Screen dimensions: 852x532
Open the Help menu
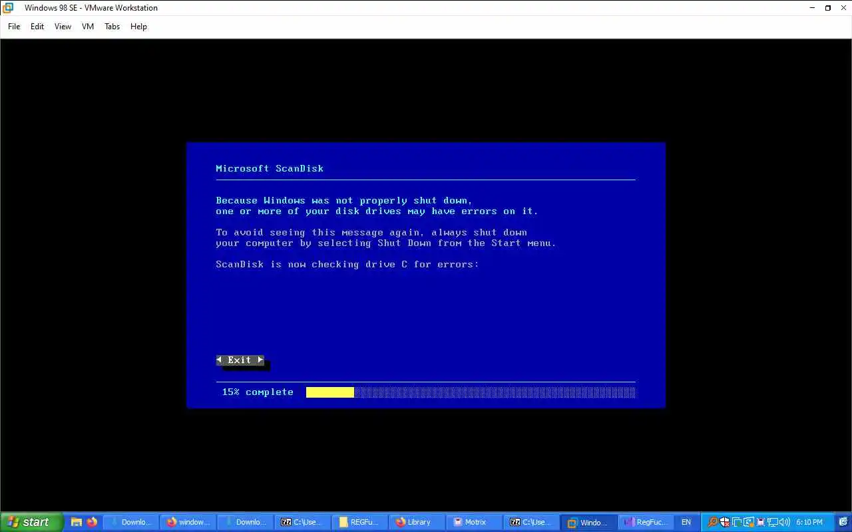138,27
